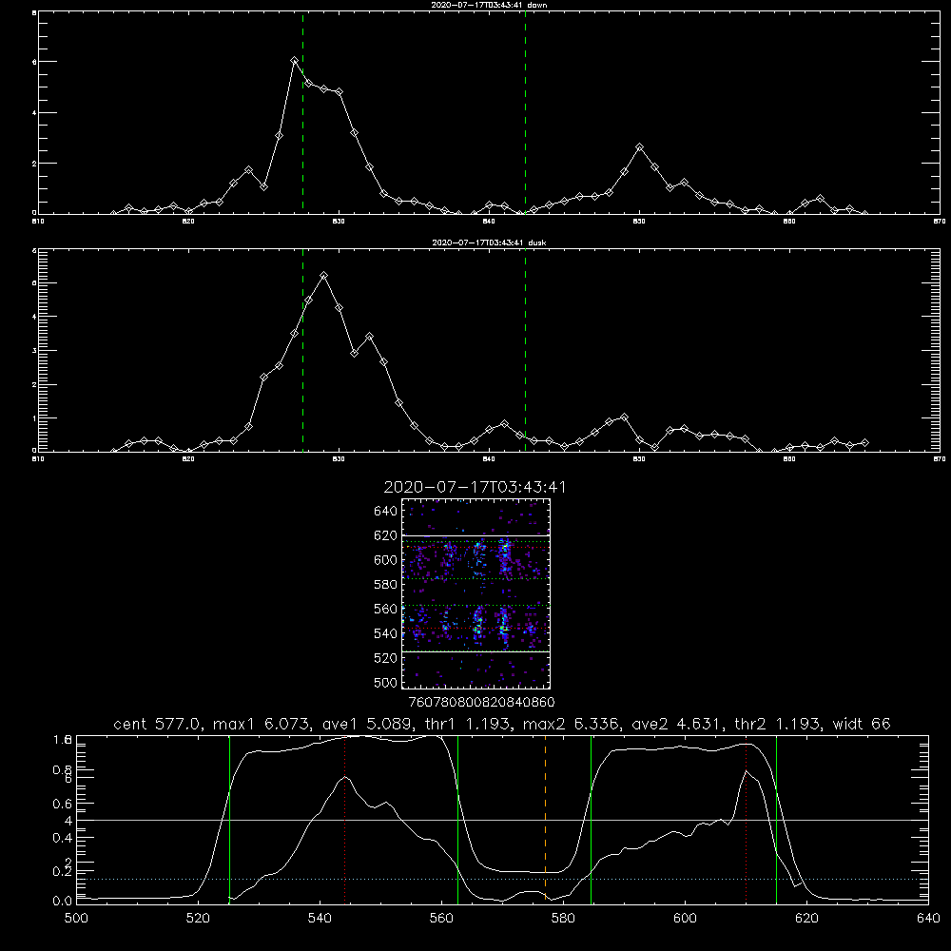Click the "thr2 1.193" statistic
This screenshot has width=951, height=951.
point(778,724)
